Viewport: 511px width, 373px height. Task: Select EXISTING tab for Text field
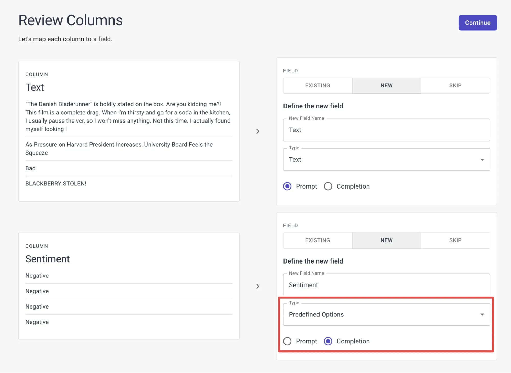click(x=317, y=86)
